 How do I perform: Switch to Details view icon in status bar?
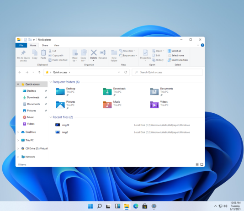[x=197, y=164]
